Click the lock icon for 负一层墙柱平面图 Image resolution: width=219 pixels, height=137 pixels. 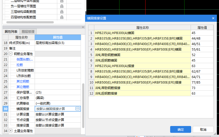(x=62, y=6)
